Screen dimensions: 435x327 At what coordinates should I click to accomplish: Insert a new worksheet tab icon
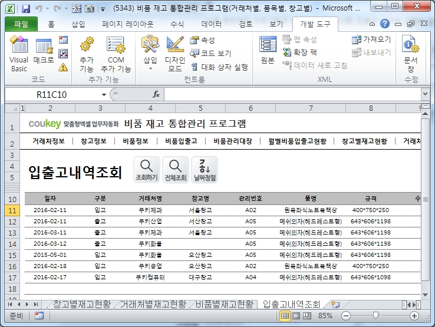pos(336,305)
